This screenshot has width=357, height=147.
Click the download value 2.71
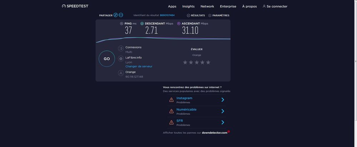(x=152, y=30)
